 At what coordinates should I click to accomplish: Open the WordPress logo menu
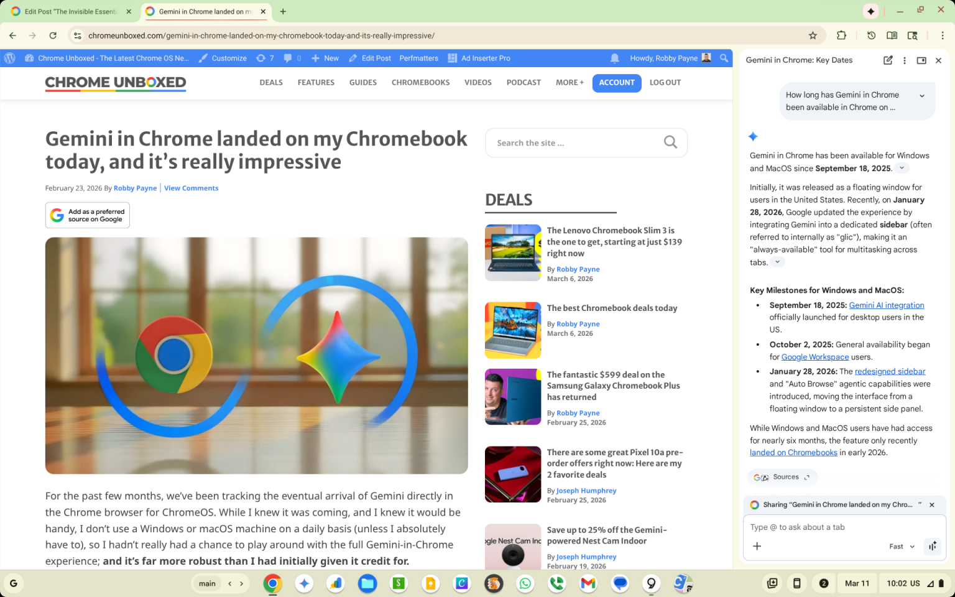9,58
